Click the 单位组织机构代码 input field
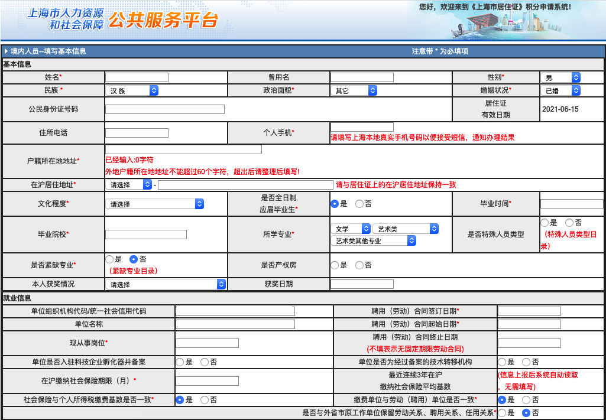606x420 pixels. 235,311
